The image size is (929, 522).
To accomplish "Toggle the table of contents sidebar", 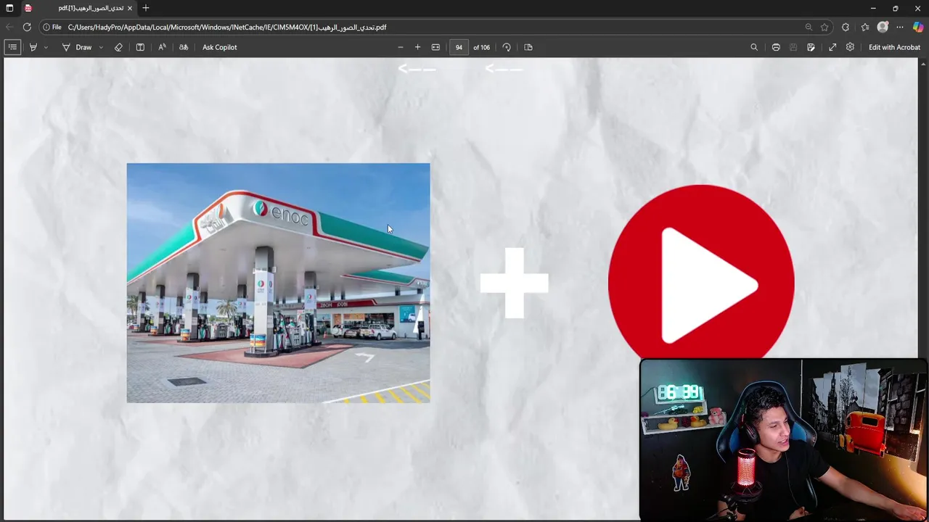I will click(x=12, y=47).
